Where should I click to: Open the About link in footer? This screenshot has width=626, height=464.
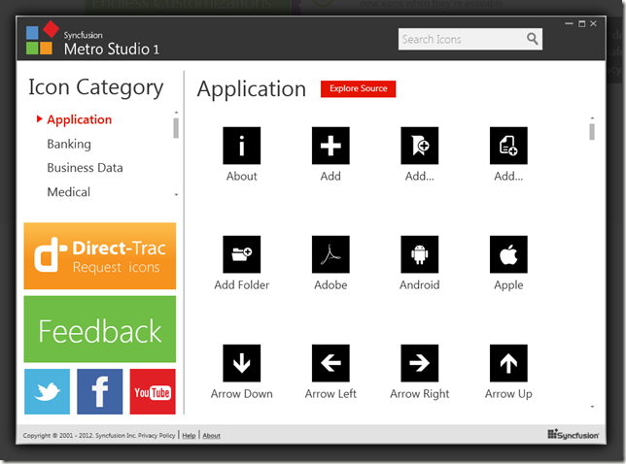[211, 435]
